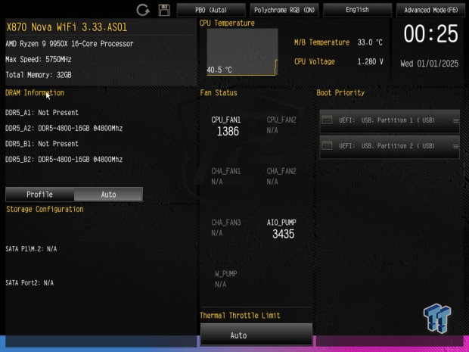This screenshot has height=352, width=469.
Task: Select the Auto memory option
Action: click(108, 195)
